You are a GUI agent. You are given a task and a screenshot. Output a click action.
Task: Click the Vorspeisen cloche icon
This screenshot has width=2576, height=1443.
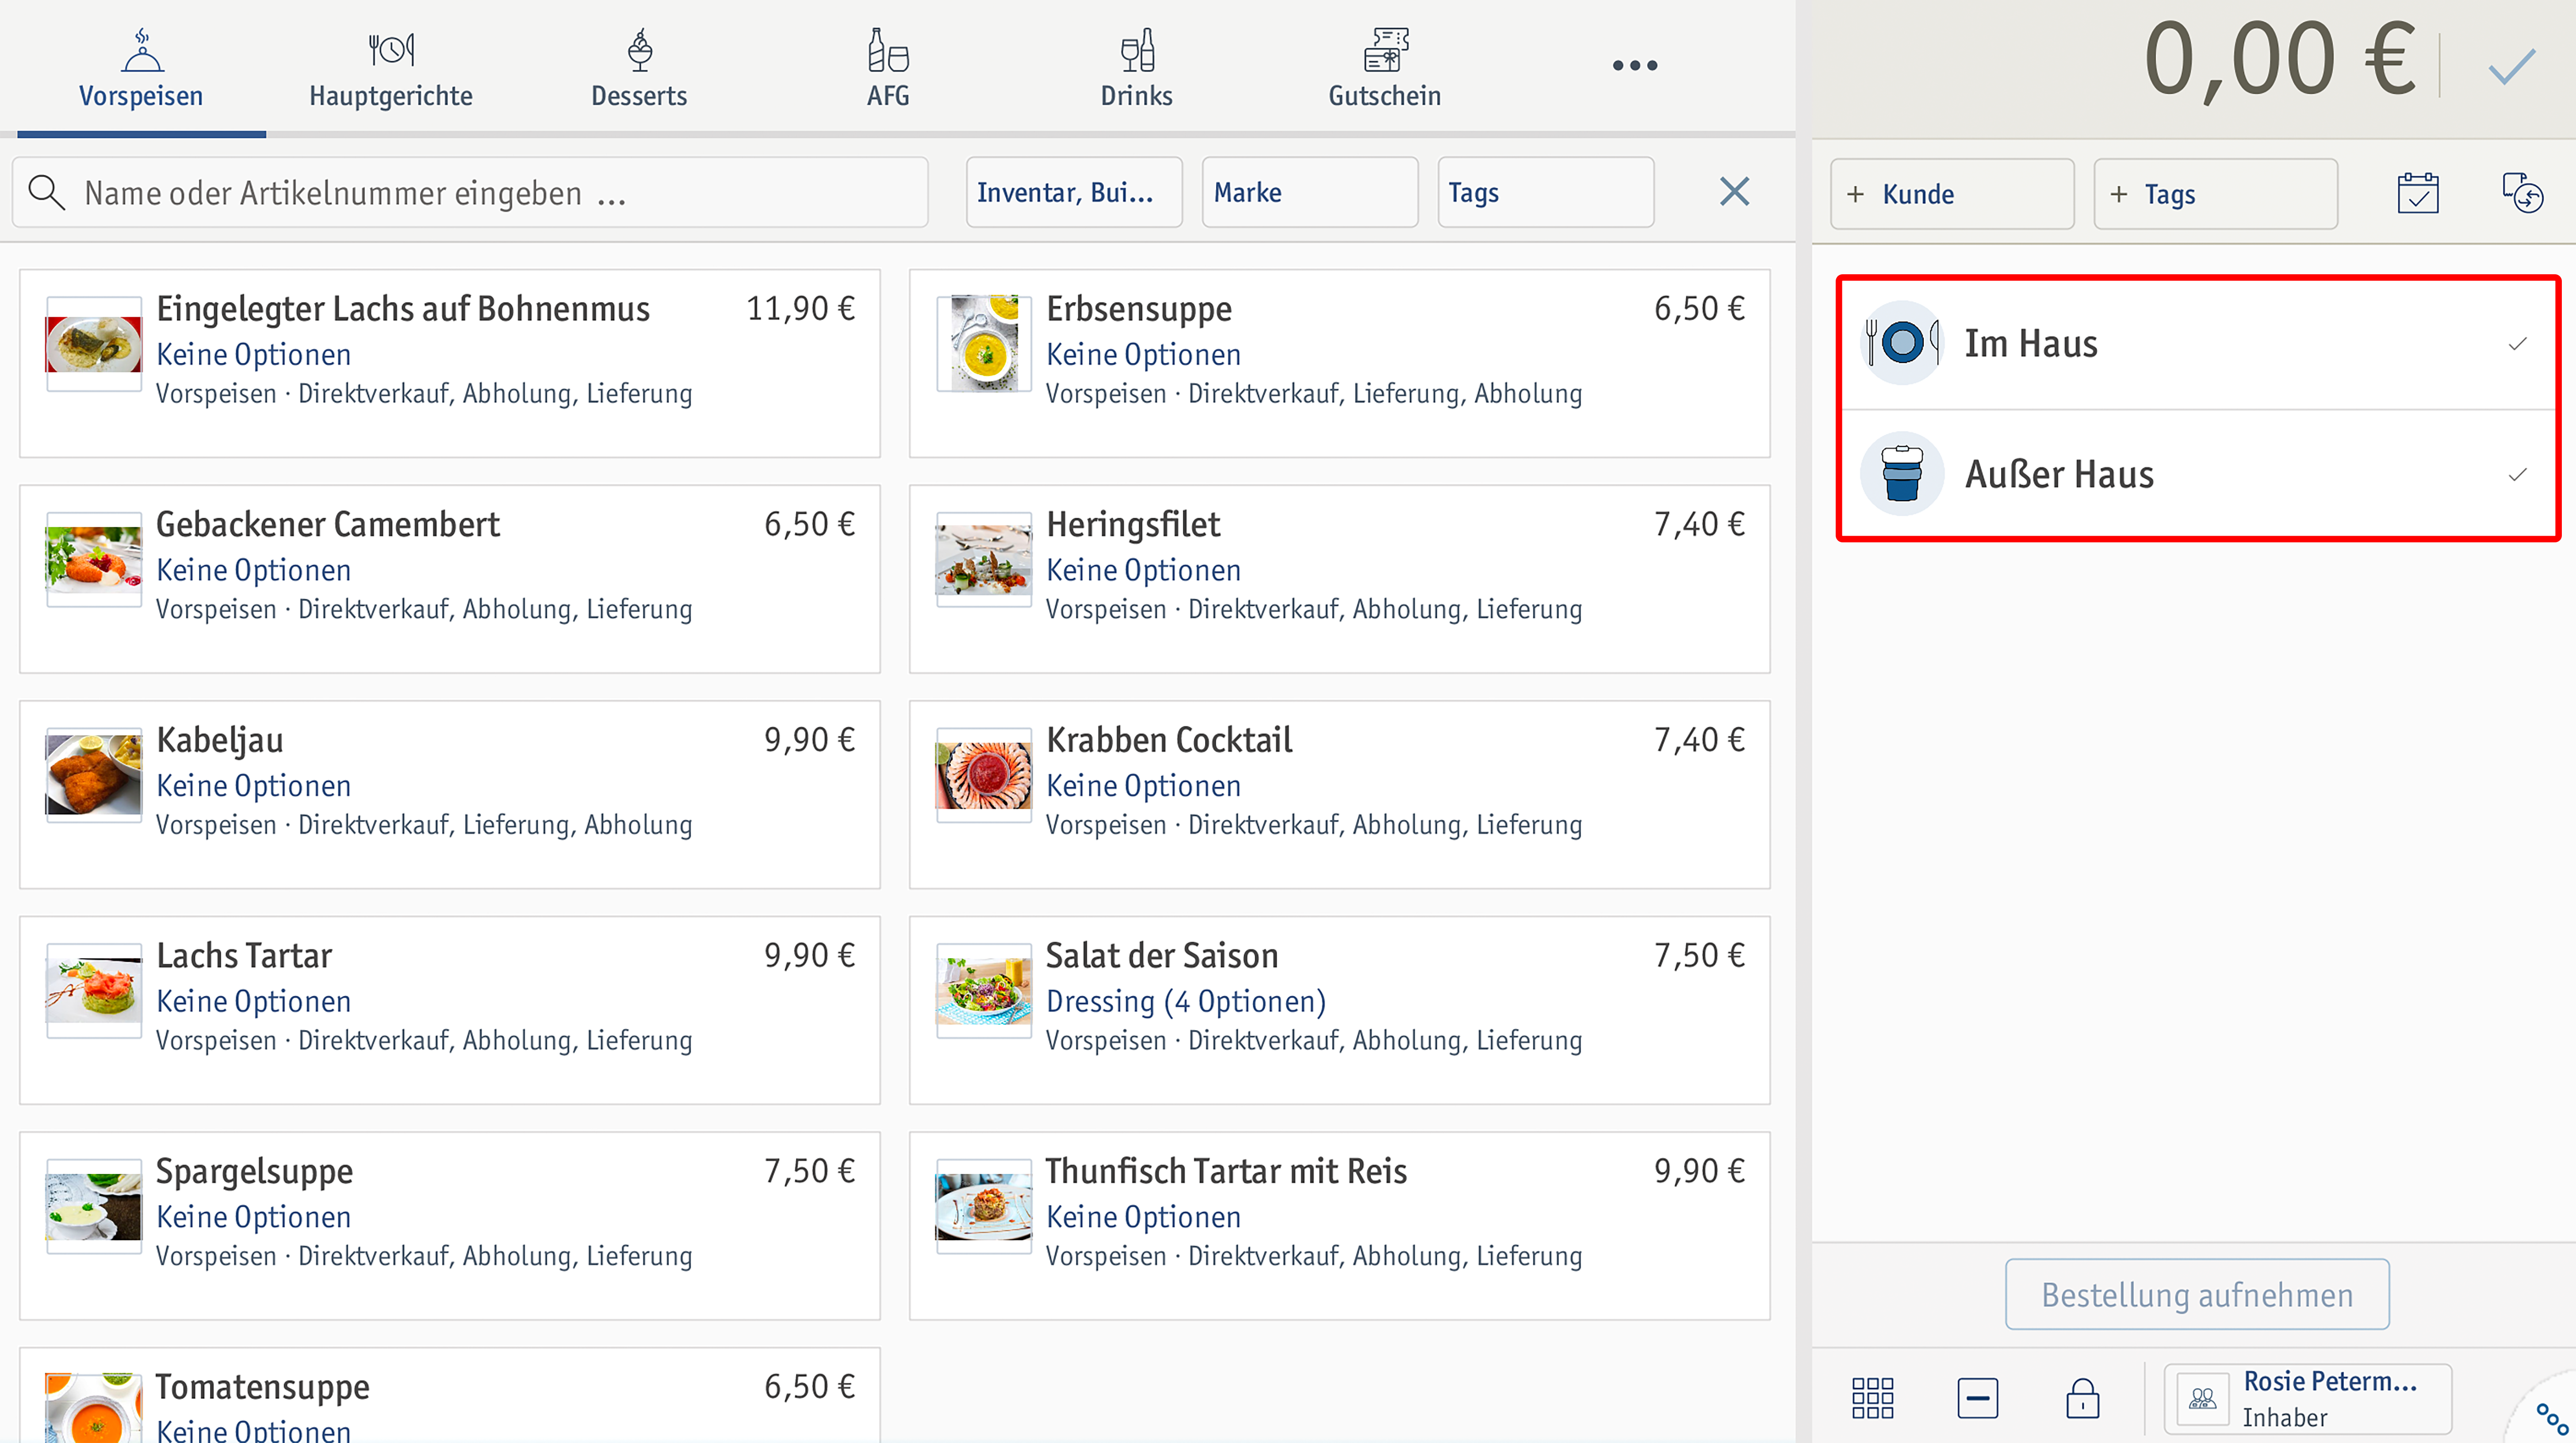(142, 49)
